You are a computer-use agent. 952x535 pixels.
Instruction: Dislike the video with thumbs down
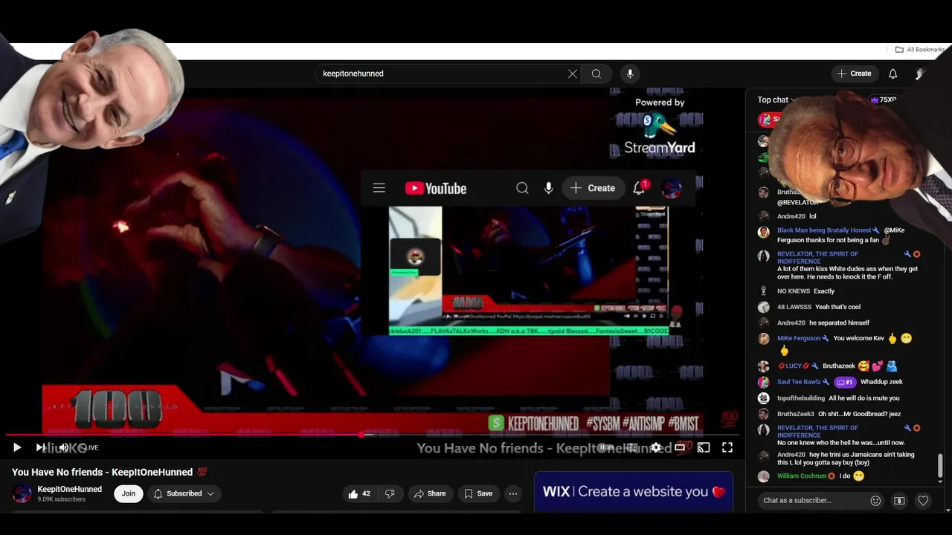pyautogui.click(x=390, y=493)
